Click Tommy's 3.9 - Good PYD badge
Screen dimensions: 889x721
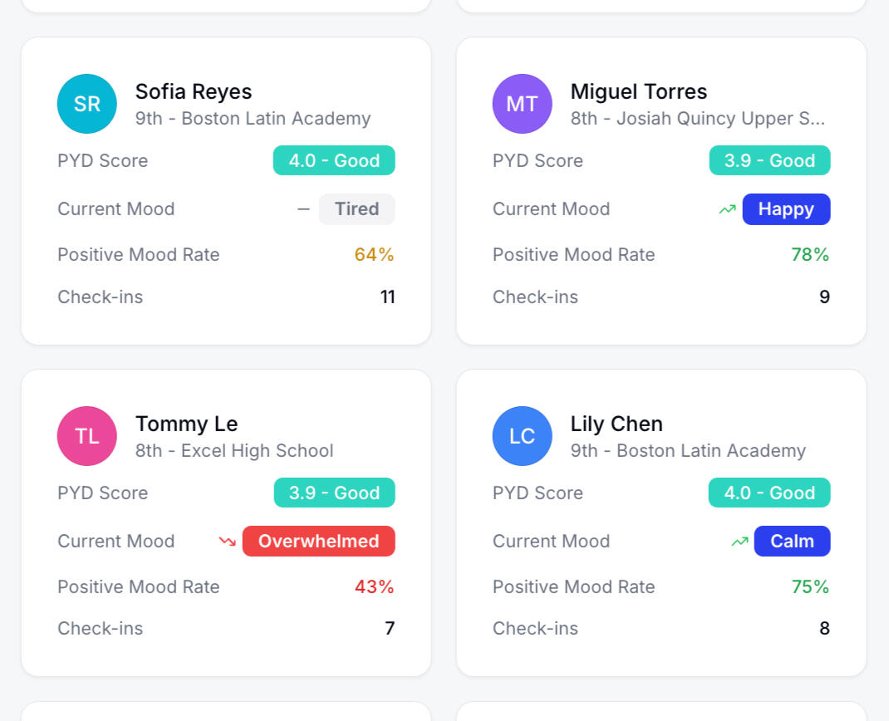pos(334,493)
